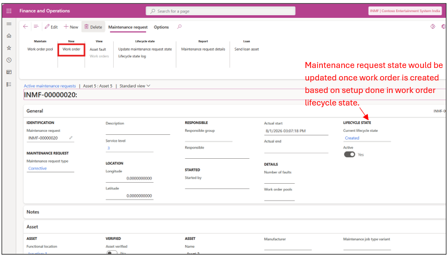Click the Work order pools field
The width and height of the screenshot is (448, 255).
coord(279,197)
